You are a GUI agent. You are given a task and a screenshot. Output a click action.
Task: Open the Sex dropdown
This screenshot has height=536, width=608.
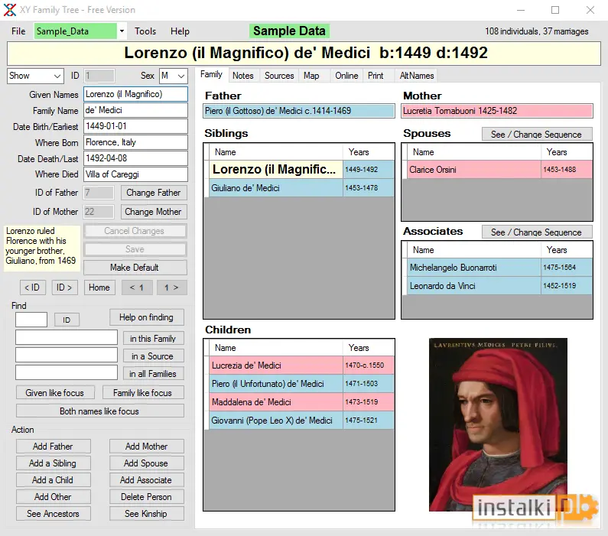point(174,76)
